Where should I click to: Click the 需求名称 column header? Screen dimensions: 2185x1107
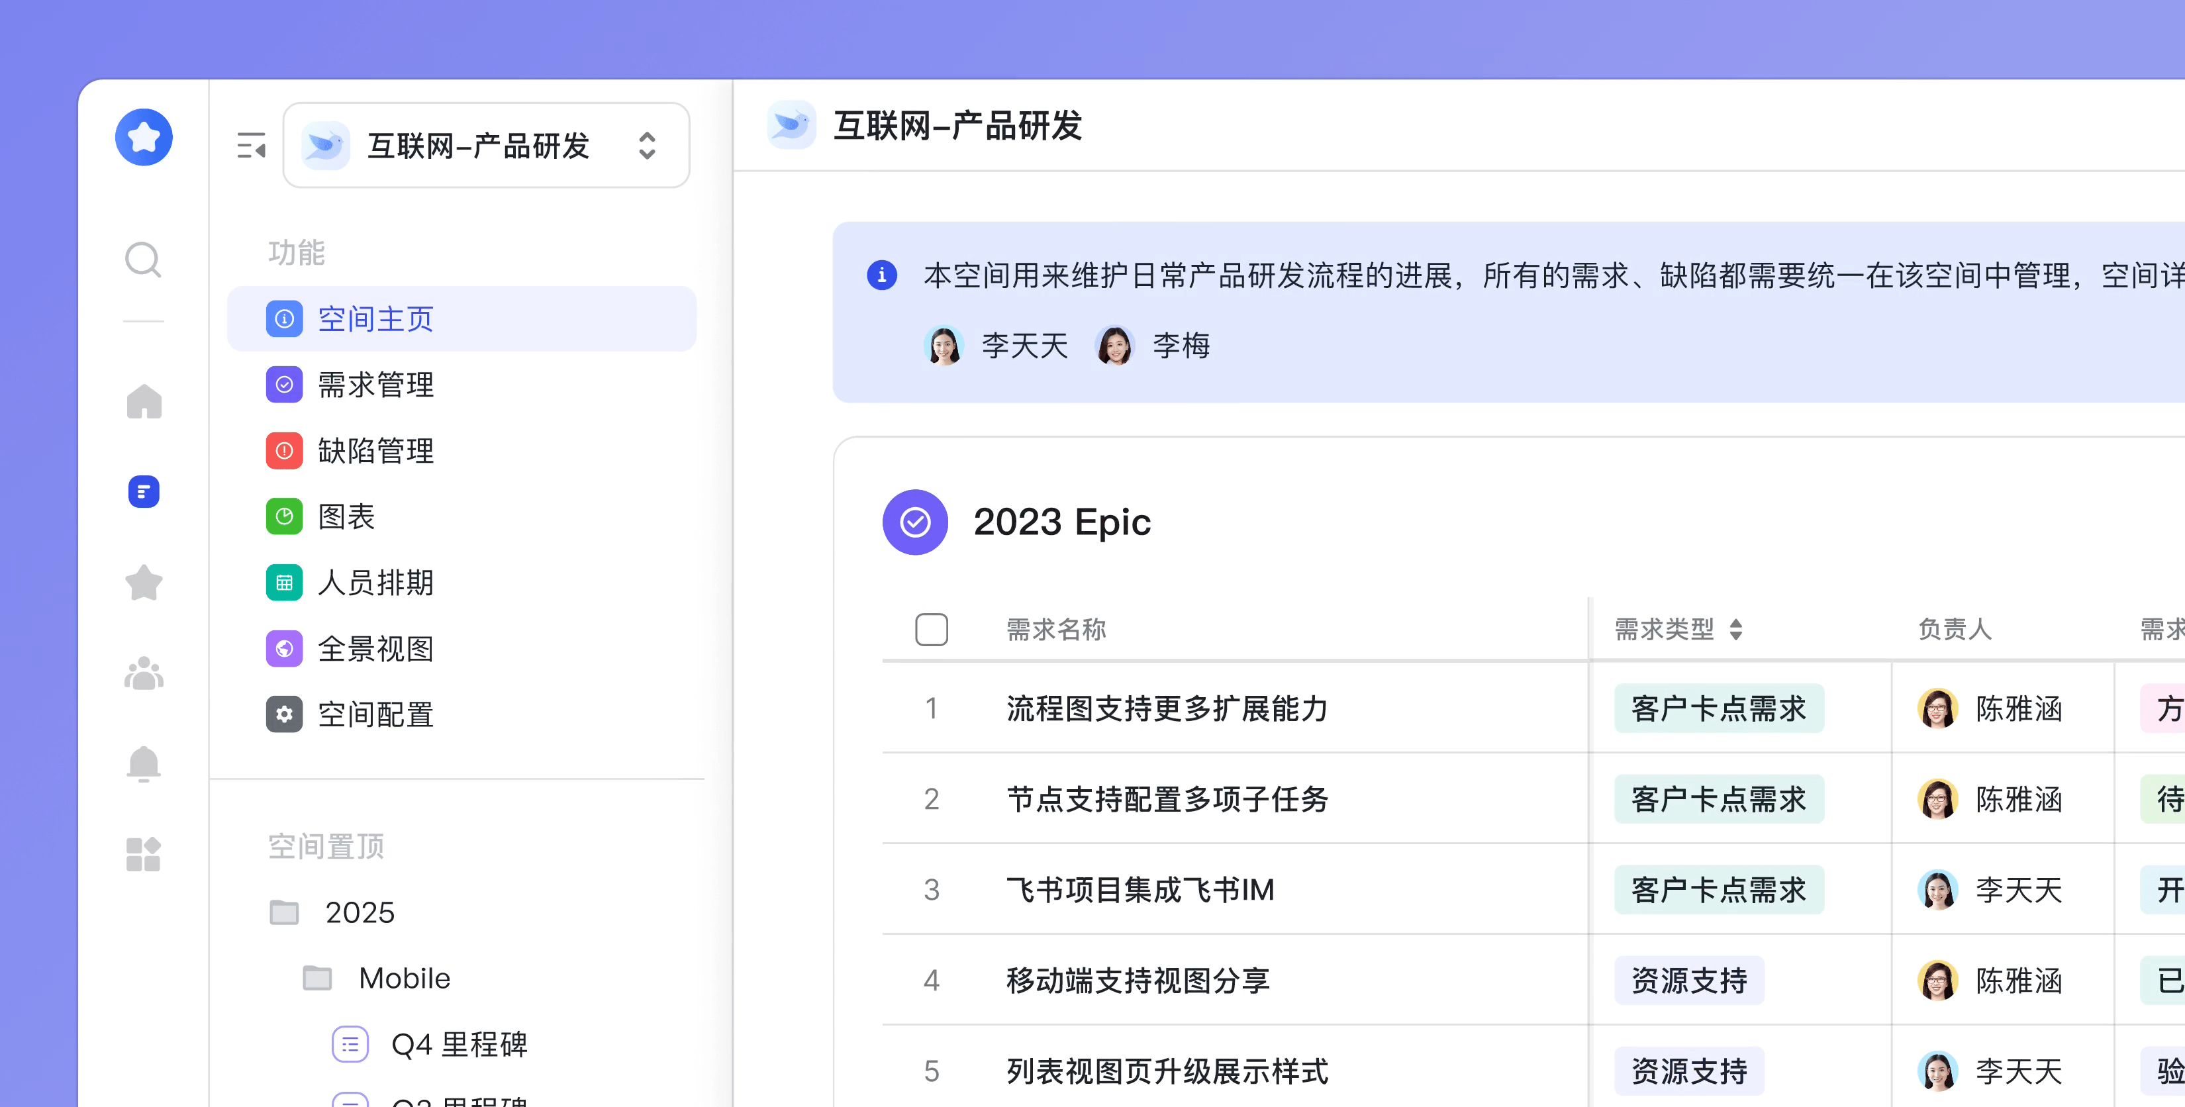[1056, 630]
